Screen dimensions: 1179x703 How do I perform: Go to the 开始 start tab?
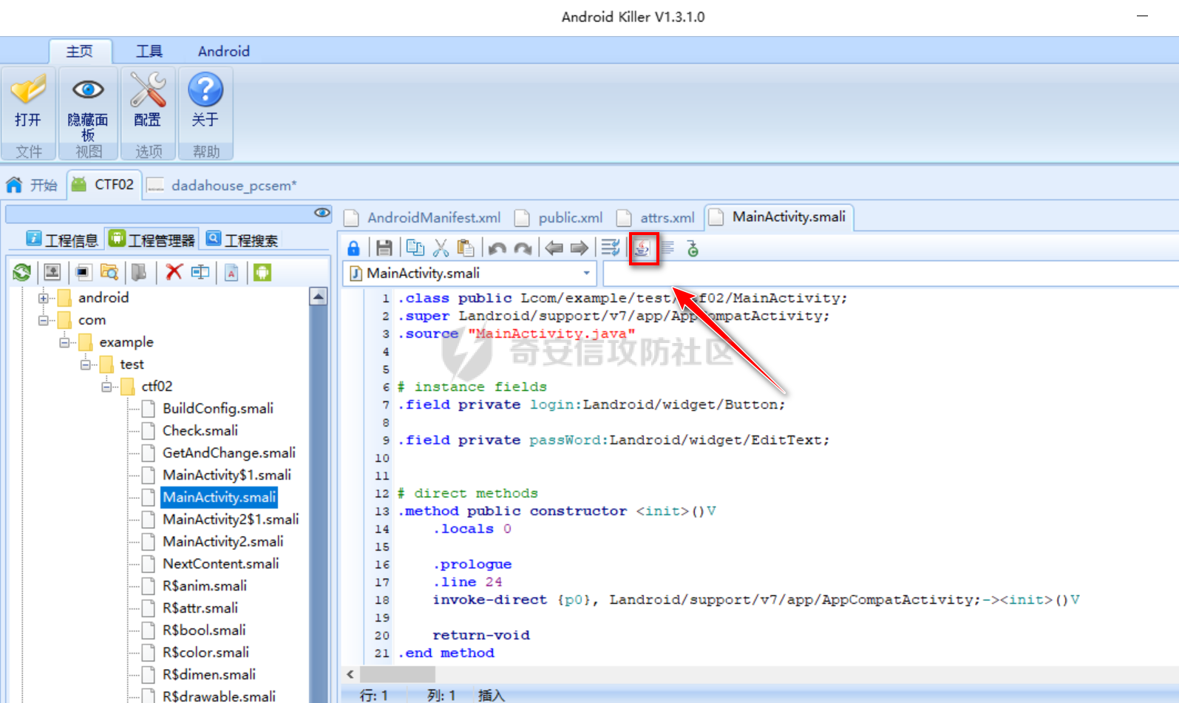(32, 185)
